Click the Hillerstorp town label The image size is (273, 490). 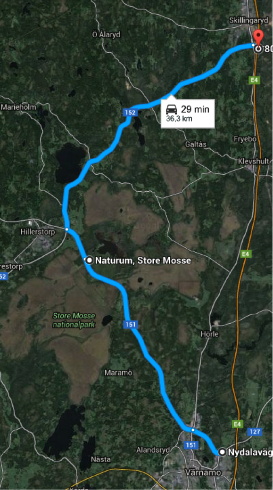pyautogui.click(x=38, y=232)
